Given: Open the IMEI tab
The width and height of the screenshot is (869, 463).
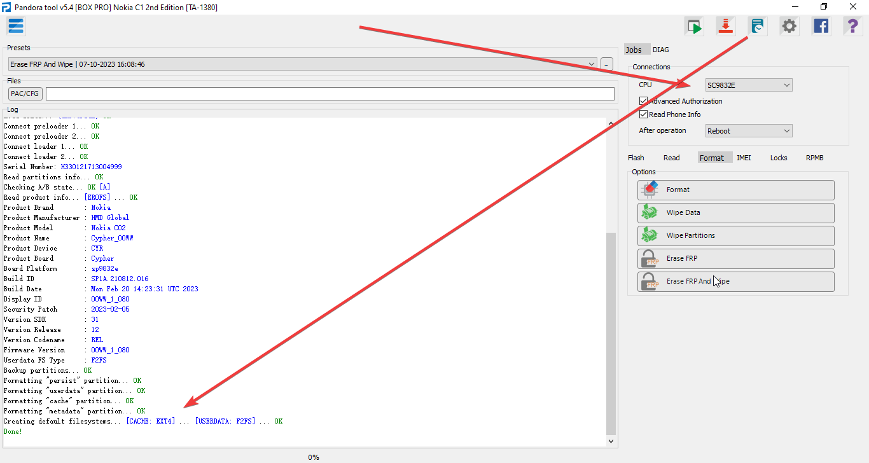Looking at the screenshot, I should point(744,158).
